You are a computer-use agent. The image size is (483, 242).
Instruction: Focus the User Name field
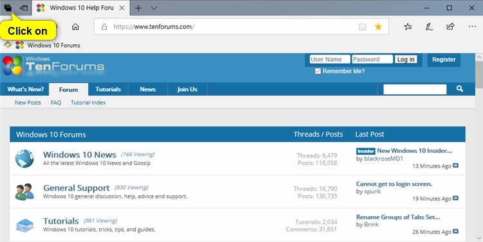click(x=330, y=59)
